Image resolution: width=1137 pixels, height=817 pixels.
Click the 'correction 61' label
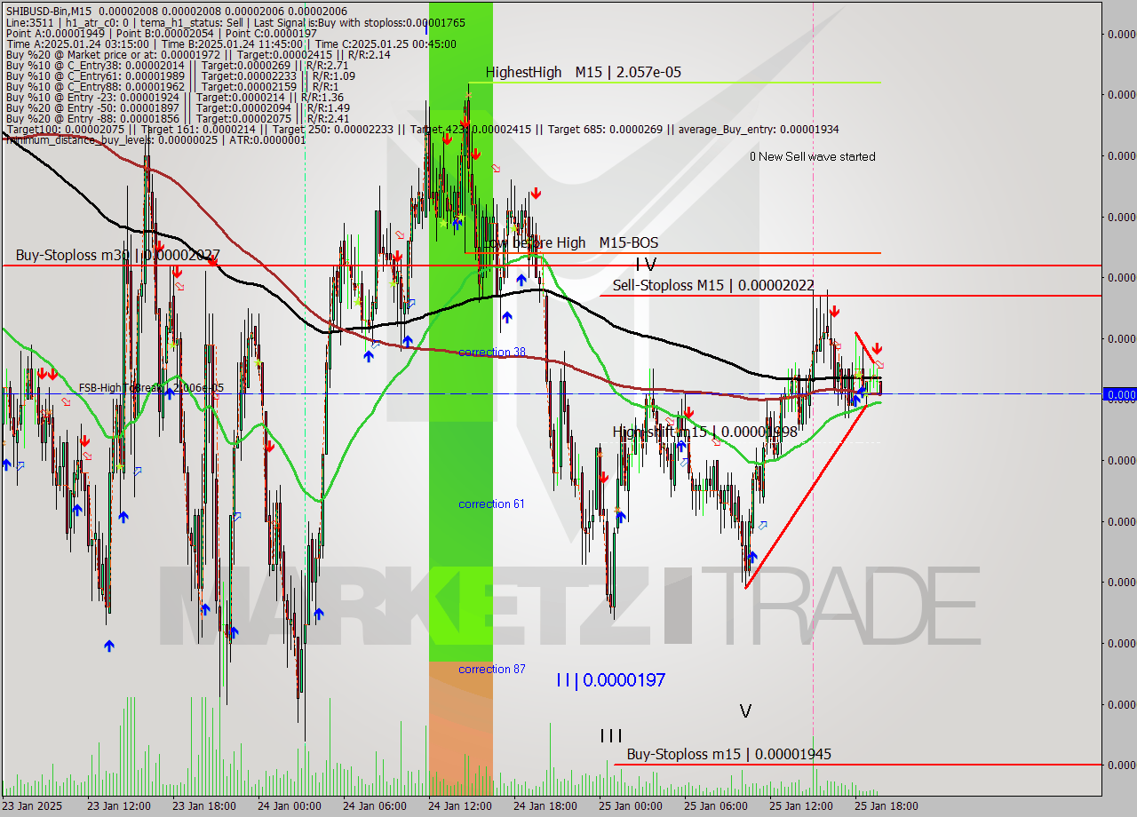pos(491,504)
